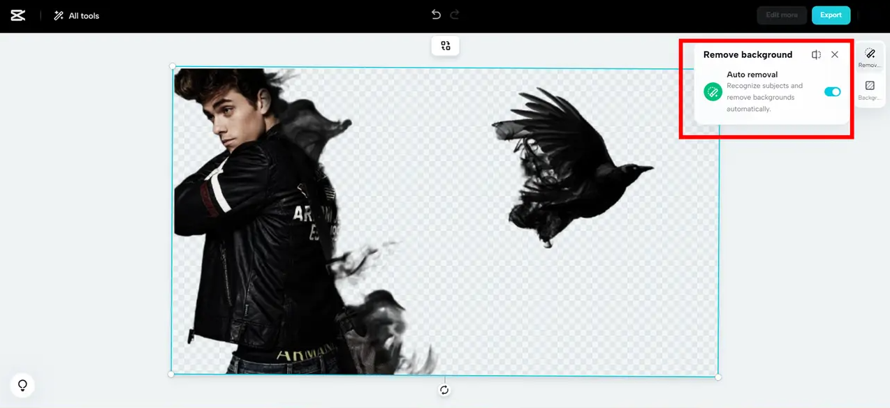
Task: Select the Remove background sidebar tool
Action: click(870, 58)
